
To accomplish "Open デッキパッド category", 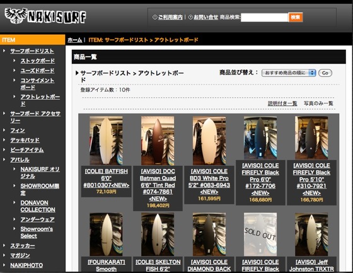I will [x=25, y=140].
